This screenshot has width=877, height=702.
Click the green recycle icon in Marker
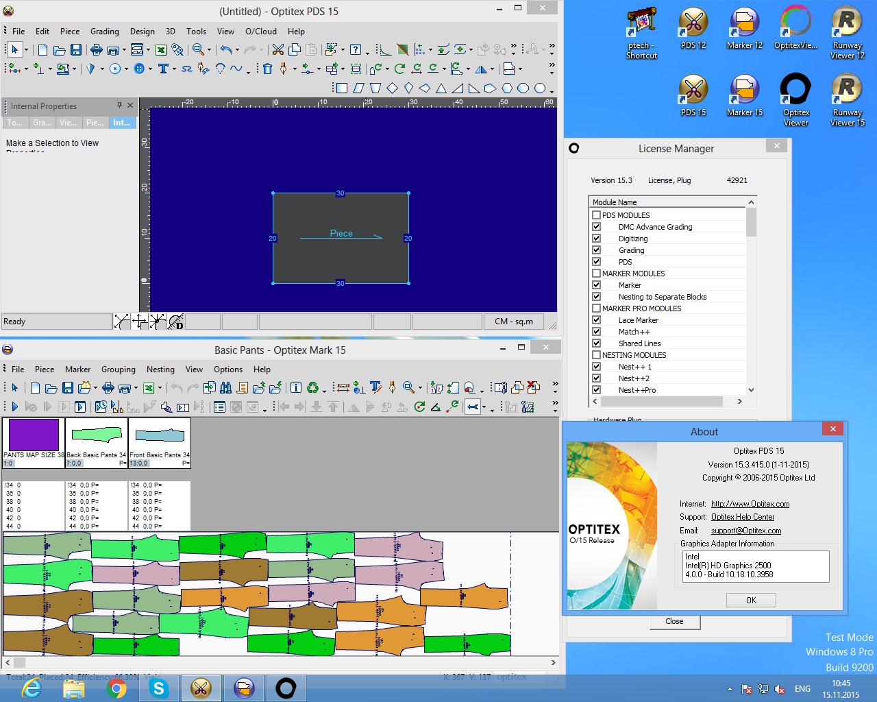point(312,387)
